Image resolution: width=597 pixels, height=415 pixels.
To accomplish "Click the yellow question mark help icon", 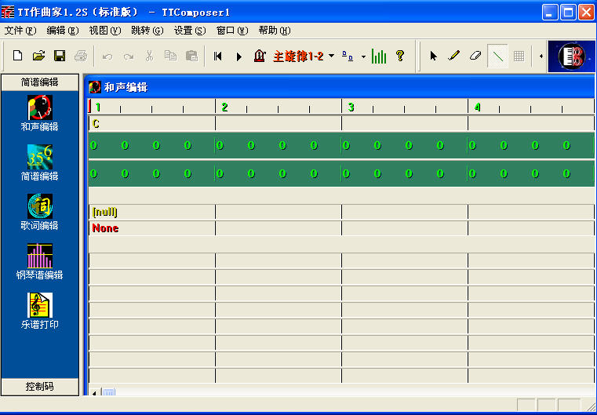I will point(400,56).
